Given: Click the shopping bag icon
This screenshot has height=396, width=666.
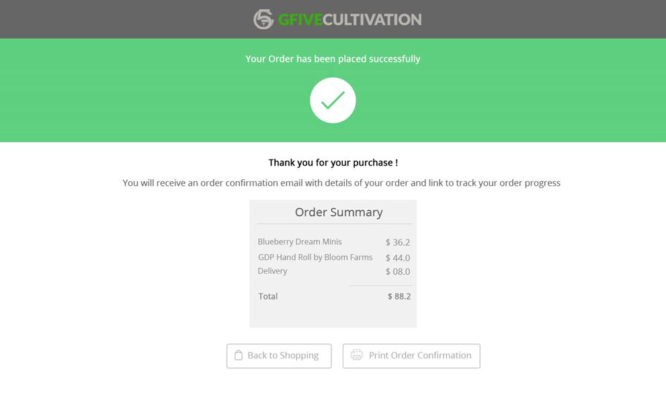Looking at the screenshot, I should 239,355.
